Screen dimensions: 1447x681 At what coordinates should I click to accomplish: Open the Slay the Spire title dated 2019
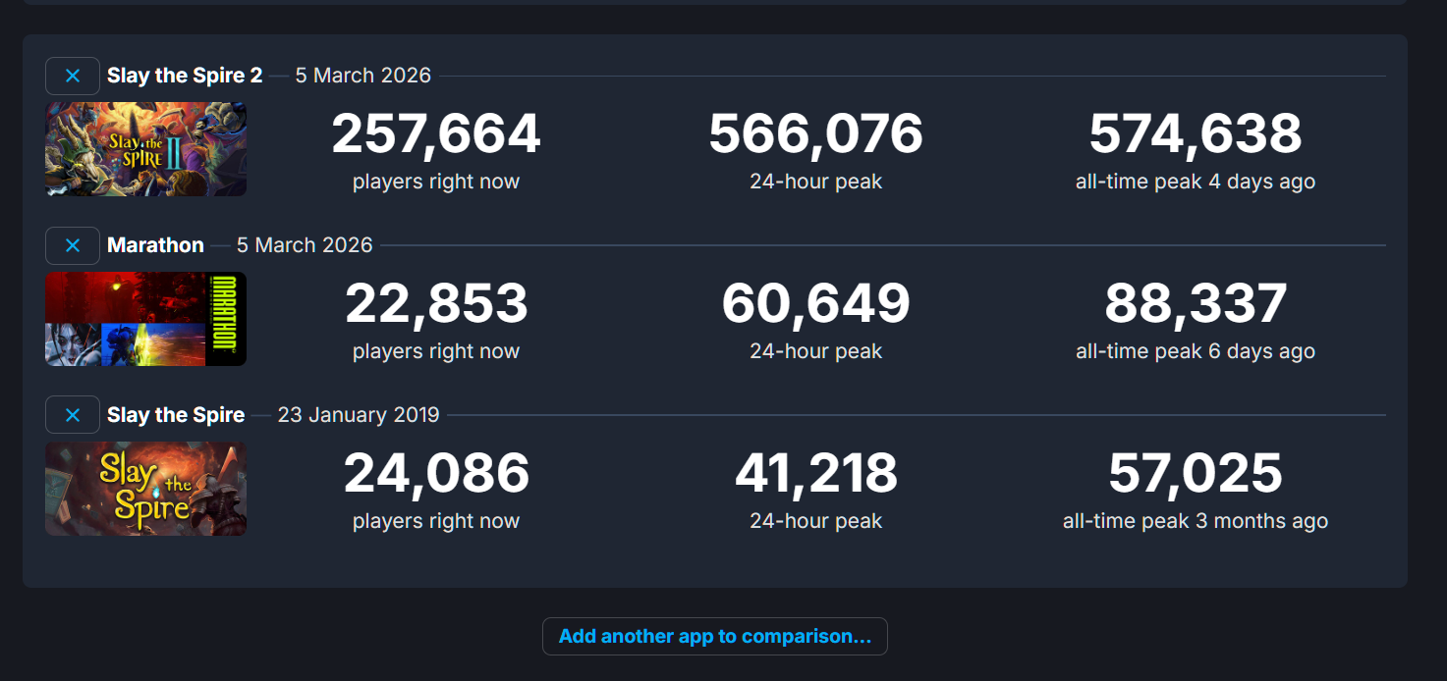pyautogui.click(x=176, y=415)
